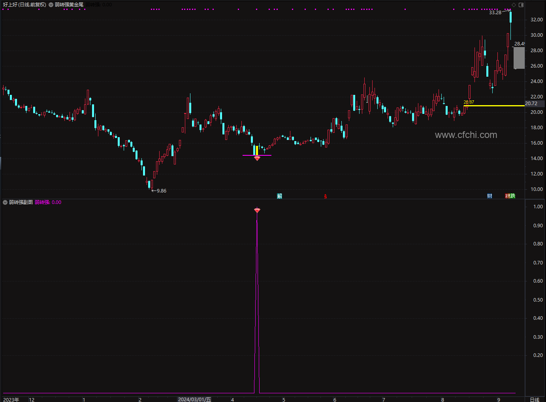Open the 跌 green event marker
The height and width of the screenshot is (402, 546).
point(513,196)
